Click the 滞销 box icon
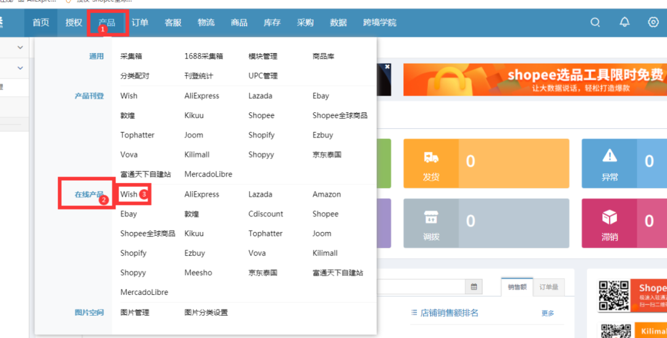The height and width of the screenshot is (338, 667). coord(609,217)
